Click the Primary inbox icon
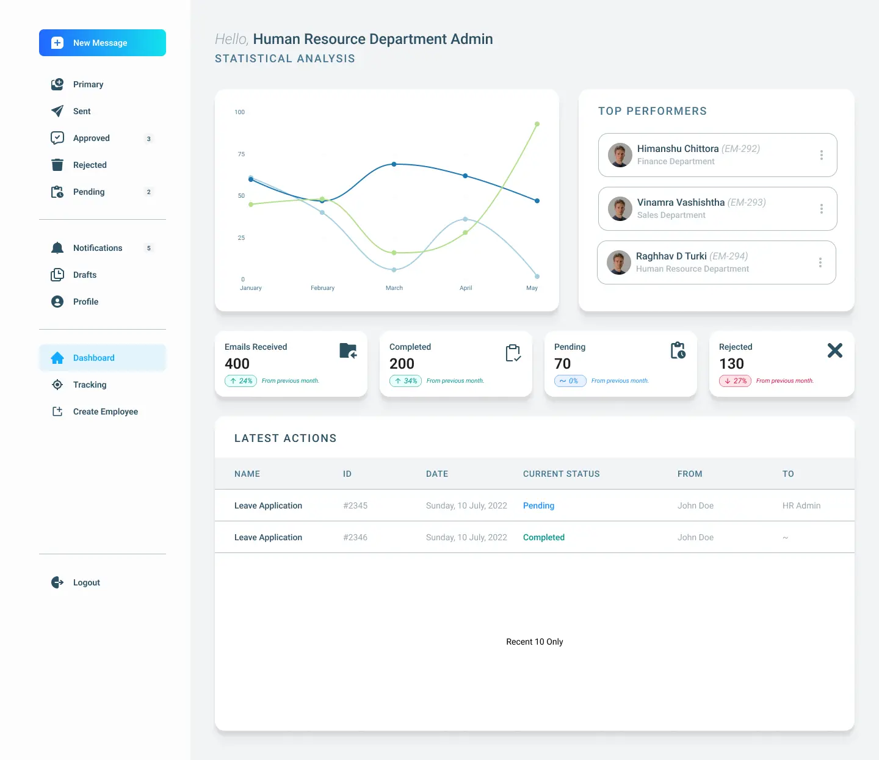Image resolution: width=879 pixels, height=760 pixels. pyautogui.click(x=57, y=84)
